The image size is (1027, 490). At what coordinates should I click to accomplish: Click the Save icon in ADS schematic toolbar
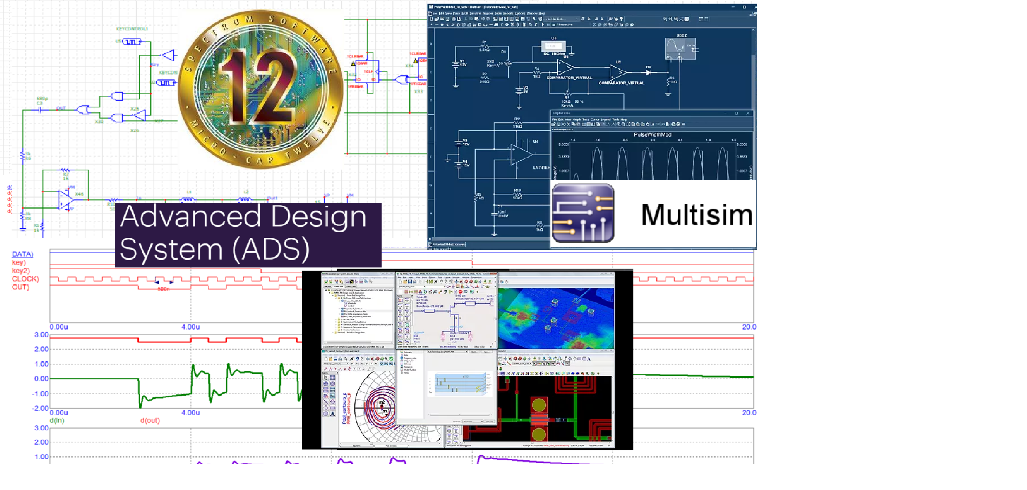point(410,281)
